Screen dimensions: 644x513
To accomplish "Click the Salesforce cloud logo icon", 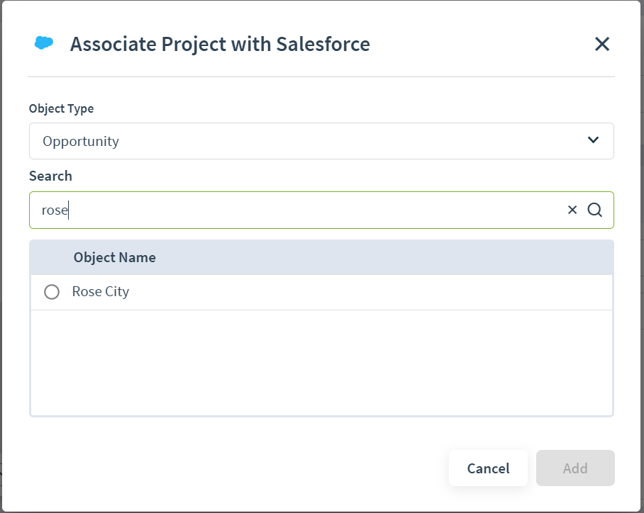I will (44, 43).
